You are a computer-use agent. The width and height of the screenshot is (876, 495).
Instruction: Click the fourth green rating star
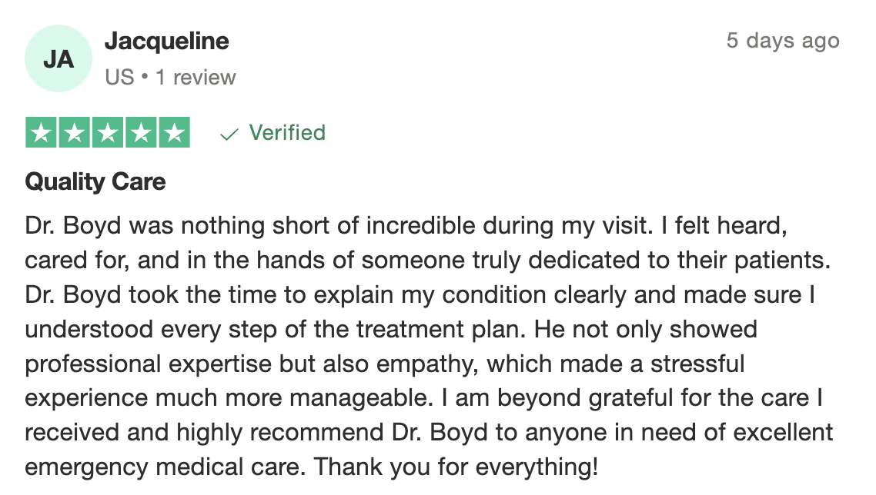tap(141, 133)
